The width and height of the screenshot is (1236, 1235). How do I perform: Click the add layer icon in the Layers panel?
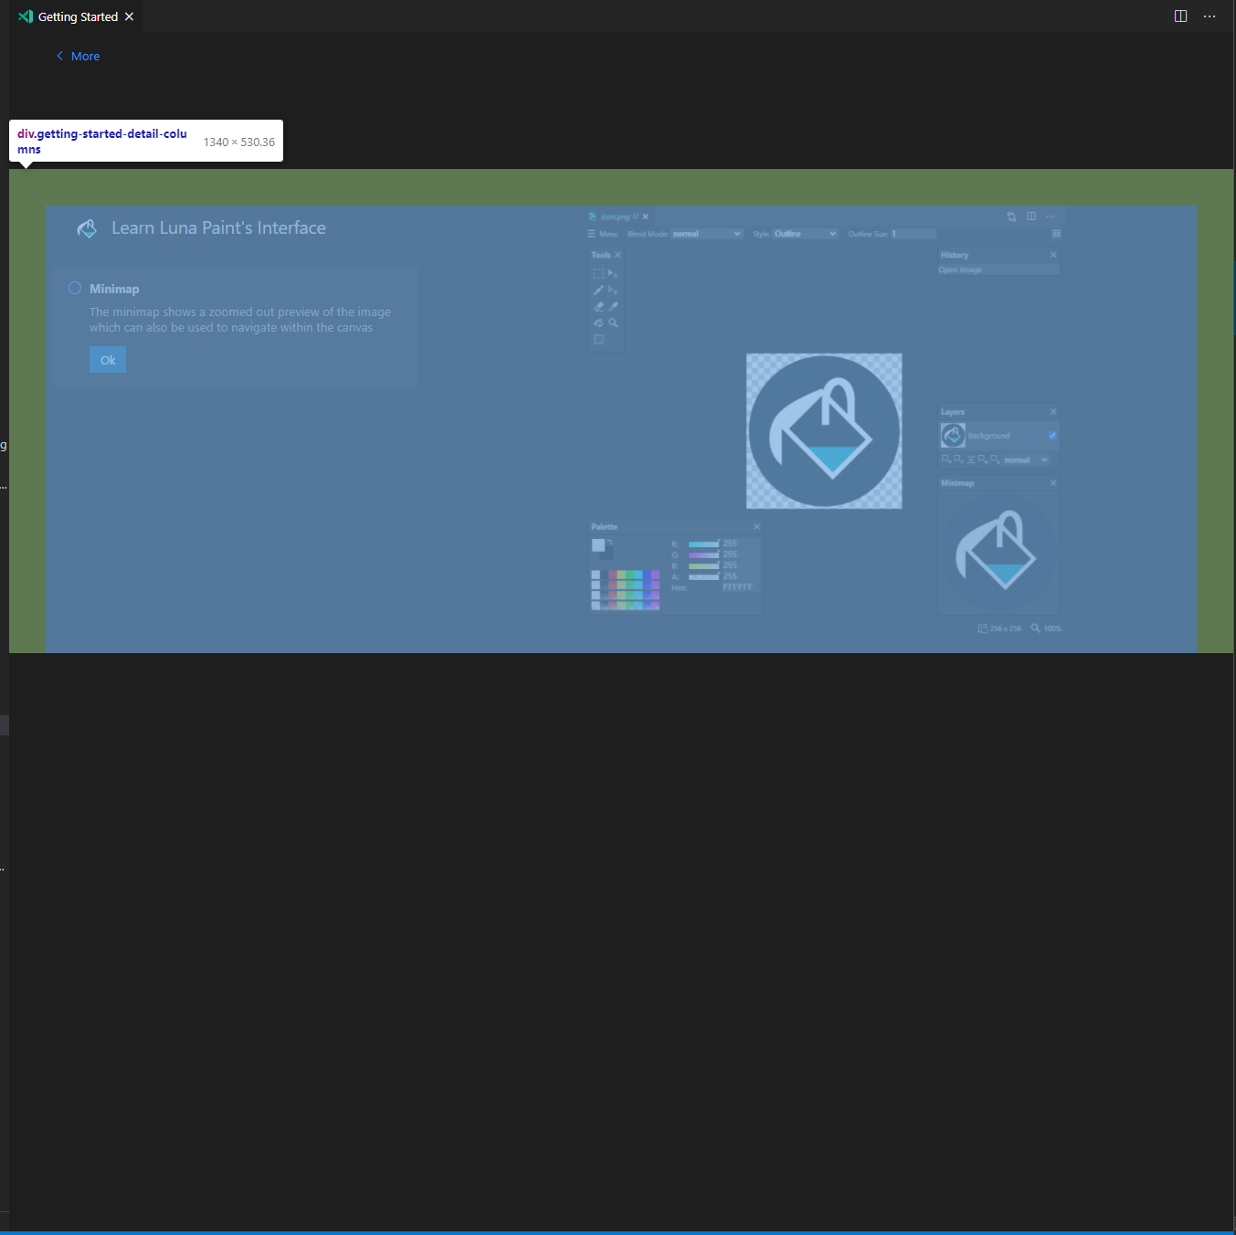pyautogui.click(x=946, y=459)
